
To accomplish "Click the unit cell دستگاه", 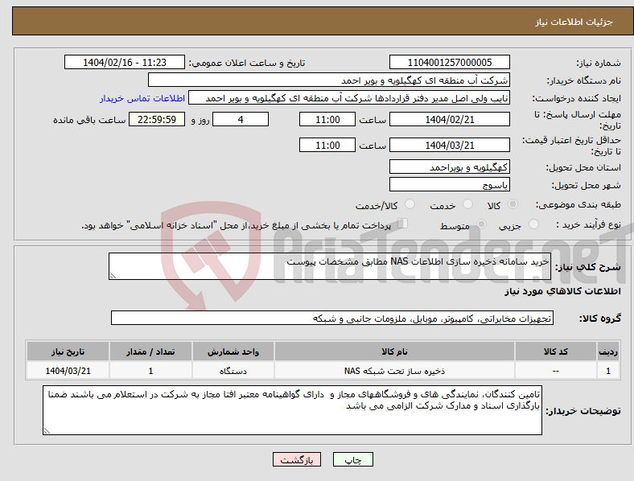I will click(233, 371).
